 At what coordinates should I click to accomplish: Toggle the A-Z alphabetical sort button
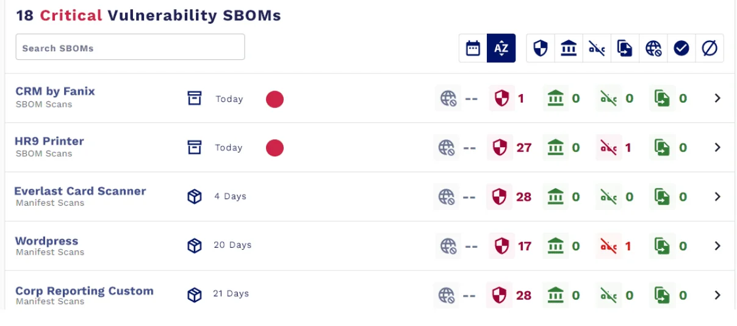(501, 48)
